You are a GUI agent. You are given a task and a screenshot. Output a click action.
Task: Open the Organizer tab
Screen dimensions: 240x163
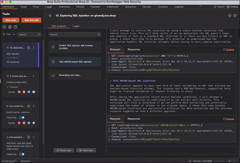[179, 7]
